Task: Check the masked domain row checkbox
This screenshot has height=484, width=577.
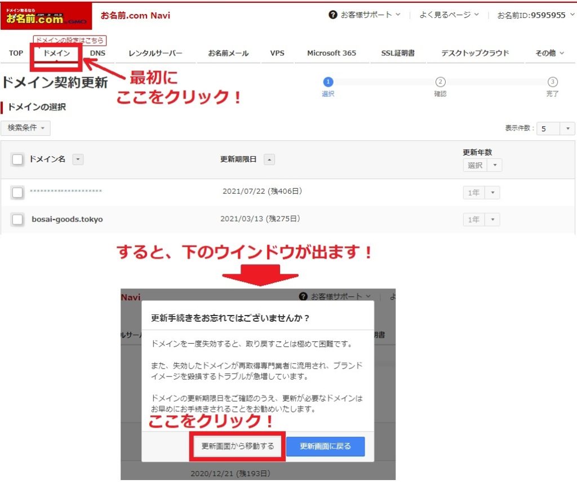Action: [x=17, y=193]
